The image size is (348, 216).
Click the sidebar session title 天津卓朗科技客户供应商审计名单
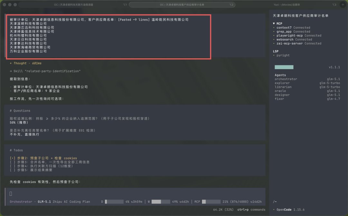tap(301, 16)
